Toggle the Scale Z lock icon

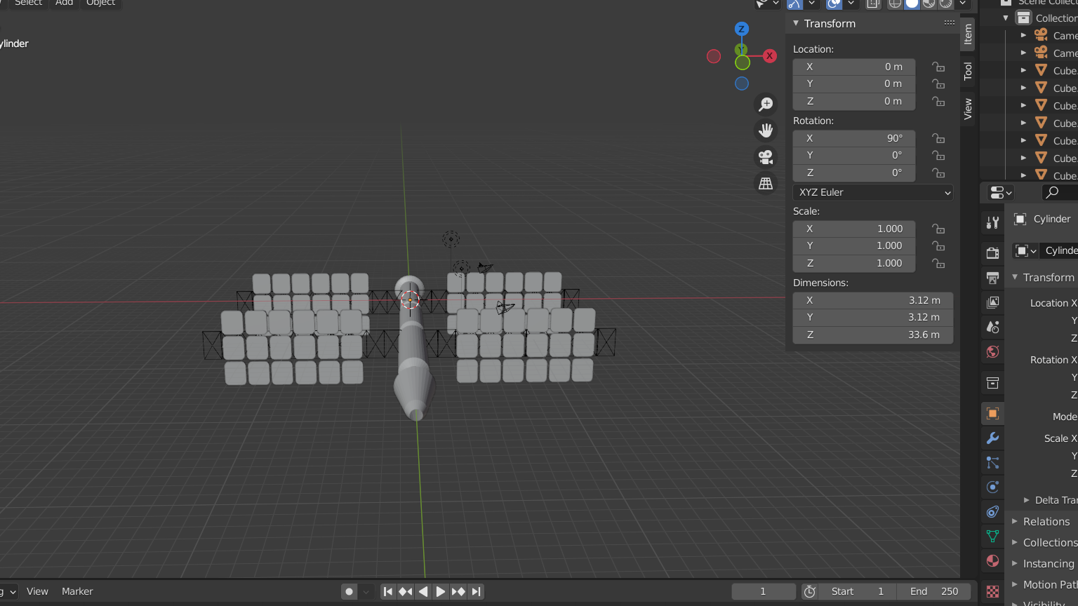coord(938,263)
